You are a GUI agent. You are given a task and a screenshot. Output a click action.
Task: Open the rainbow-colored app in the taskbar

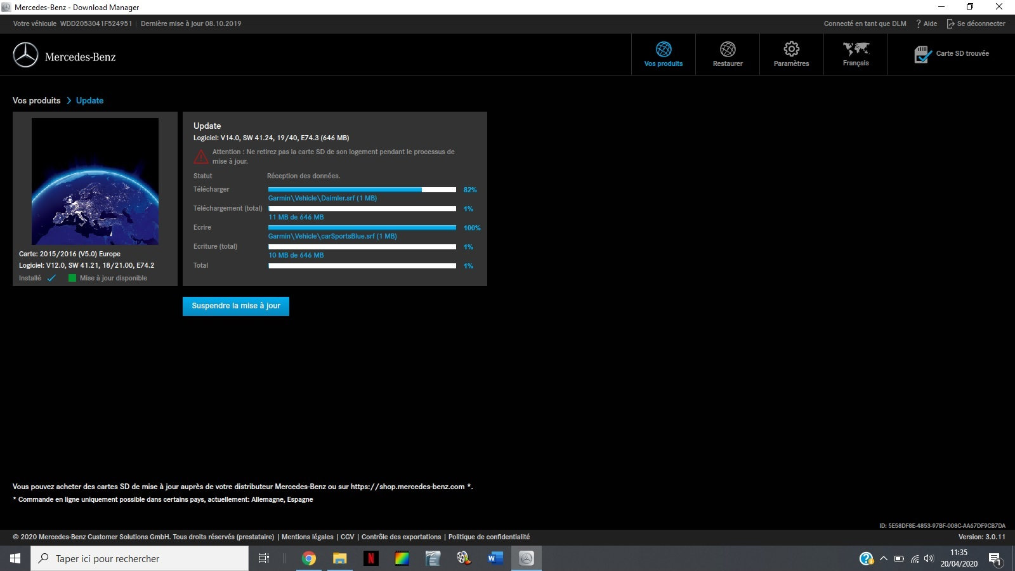tap(402, 558)
